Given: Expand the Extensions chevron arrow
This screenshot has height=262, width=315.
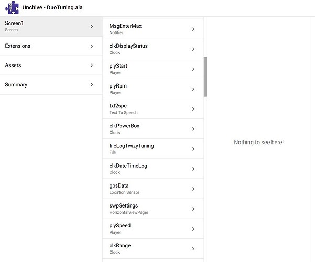Looking at the screenshot, I should tap(92, 46).
